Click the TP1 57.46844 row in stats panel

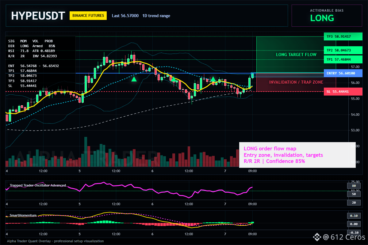click(x=22, y=71)
